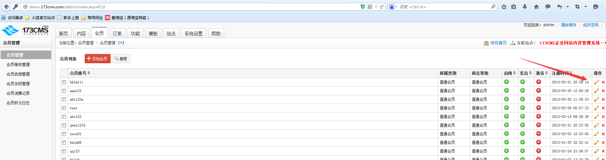
Task: Expand the [+] next to 会员管理 breadcrumb
Action: tap(121, 43)
